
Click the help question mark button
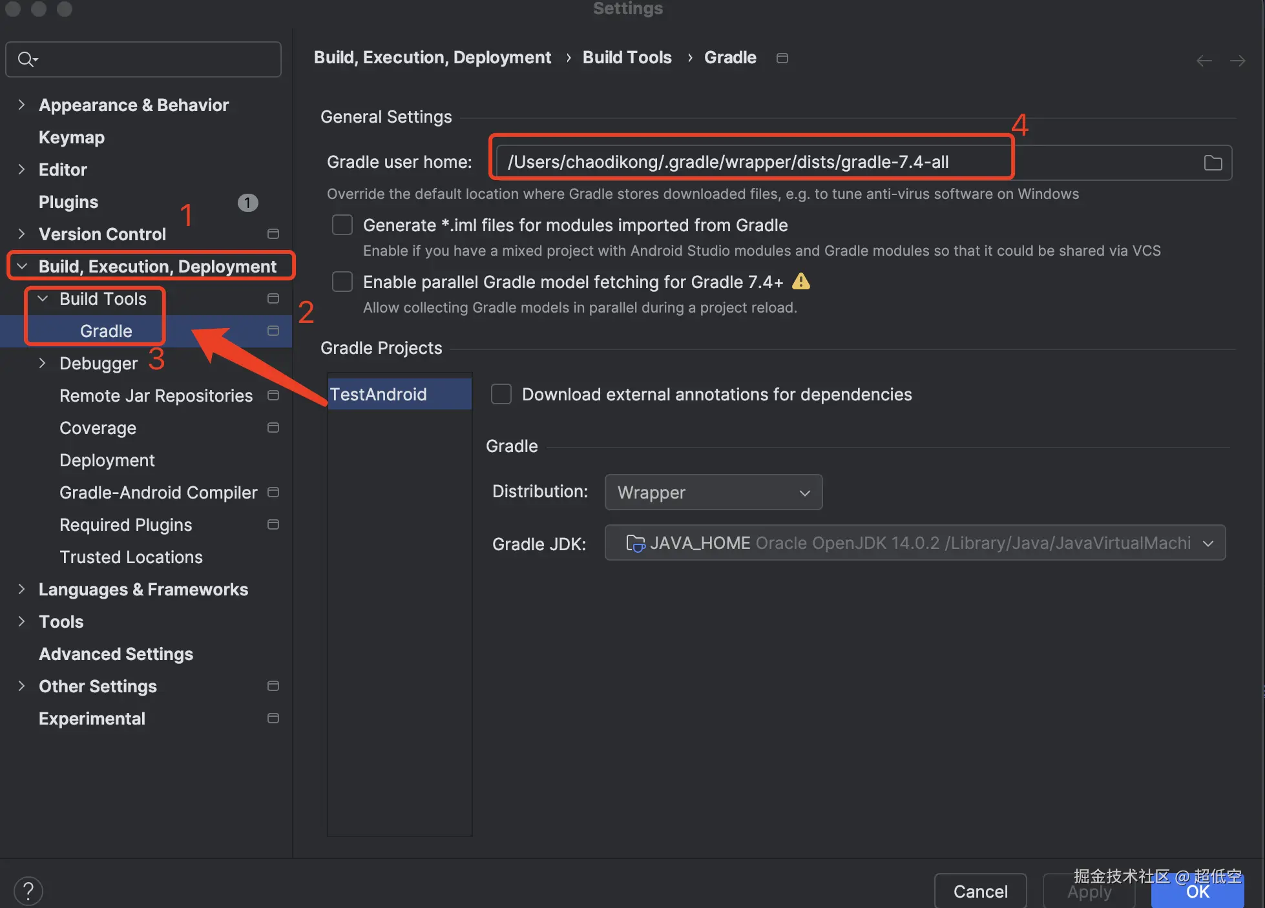(x=28, y=891)
